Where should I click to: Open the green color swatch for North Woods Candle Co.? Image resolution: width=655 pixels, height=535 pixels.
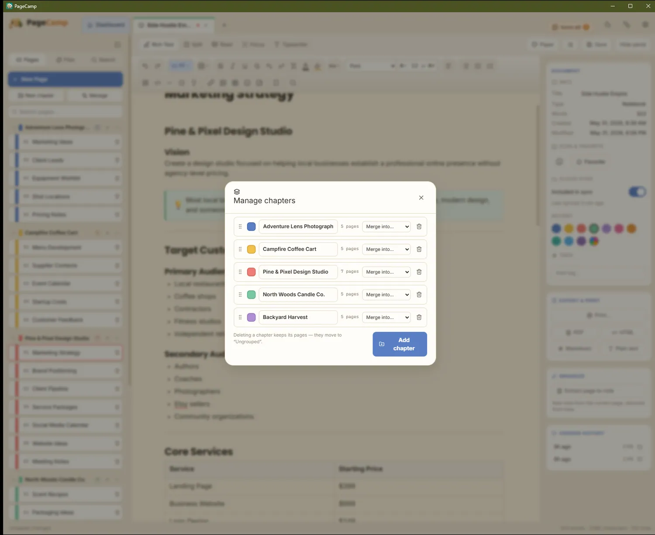251,295
